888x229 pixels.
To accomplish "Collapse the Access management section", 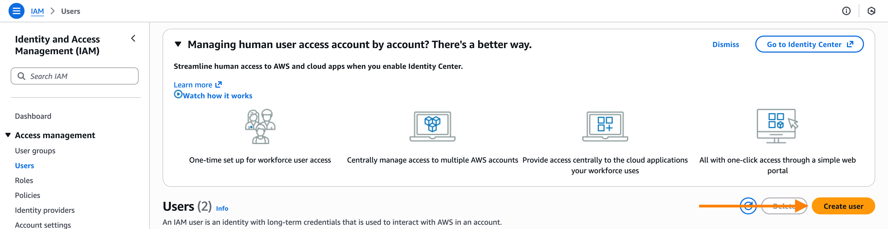I will coord(8,135).
